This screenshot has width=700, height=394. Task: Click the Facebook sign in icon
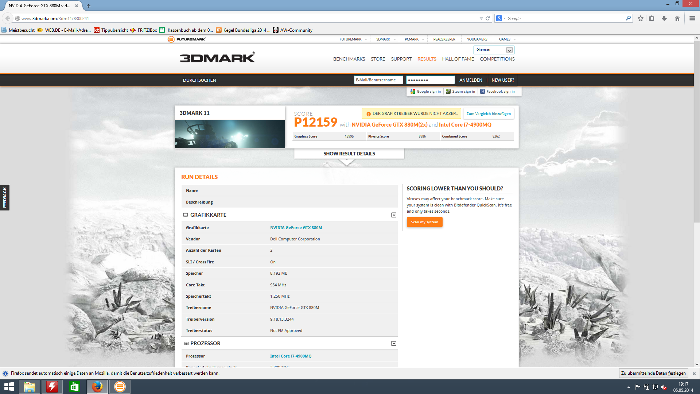tap(482, 92)
